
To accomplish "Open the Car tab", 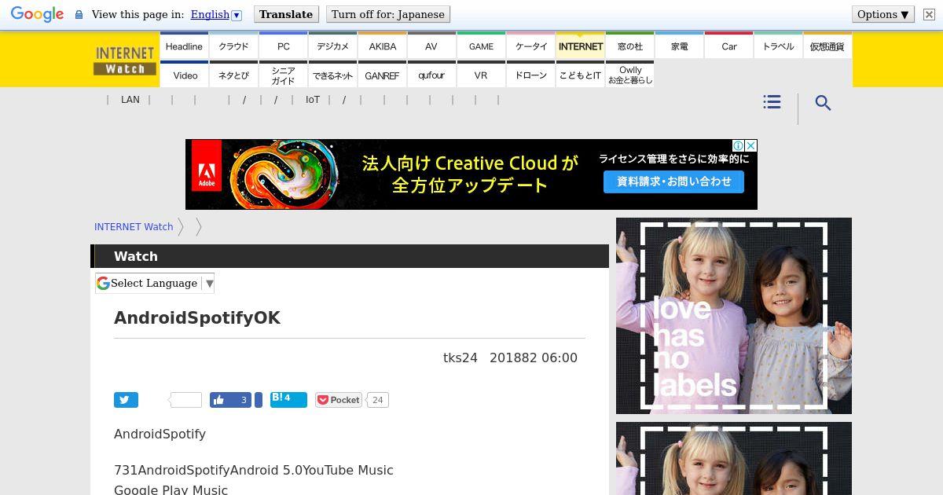I will [729, 46].
